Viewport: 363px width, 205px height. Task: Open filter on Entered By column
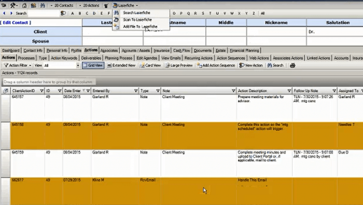point(136,91)
